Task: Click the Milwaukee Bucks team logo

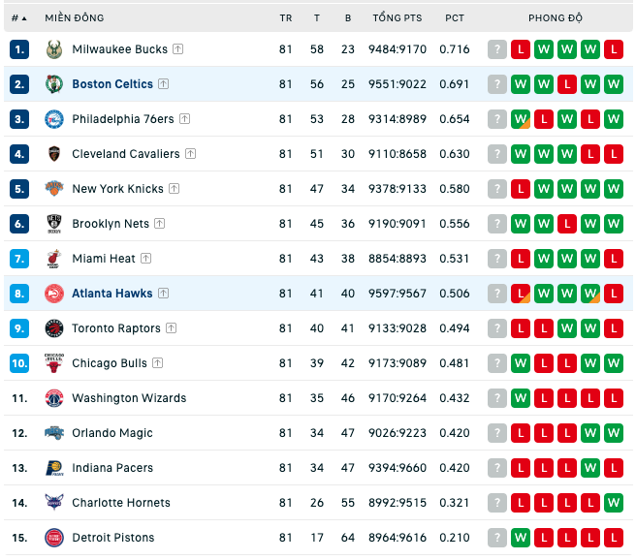Action: [x=54, y=49]
